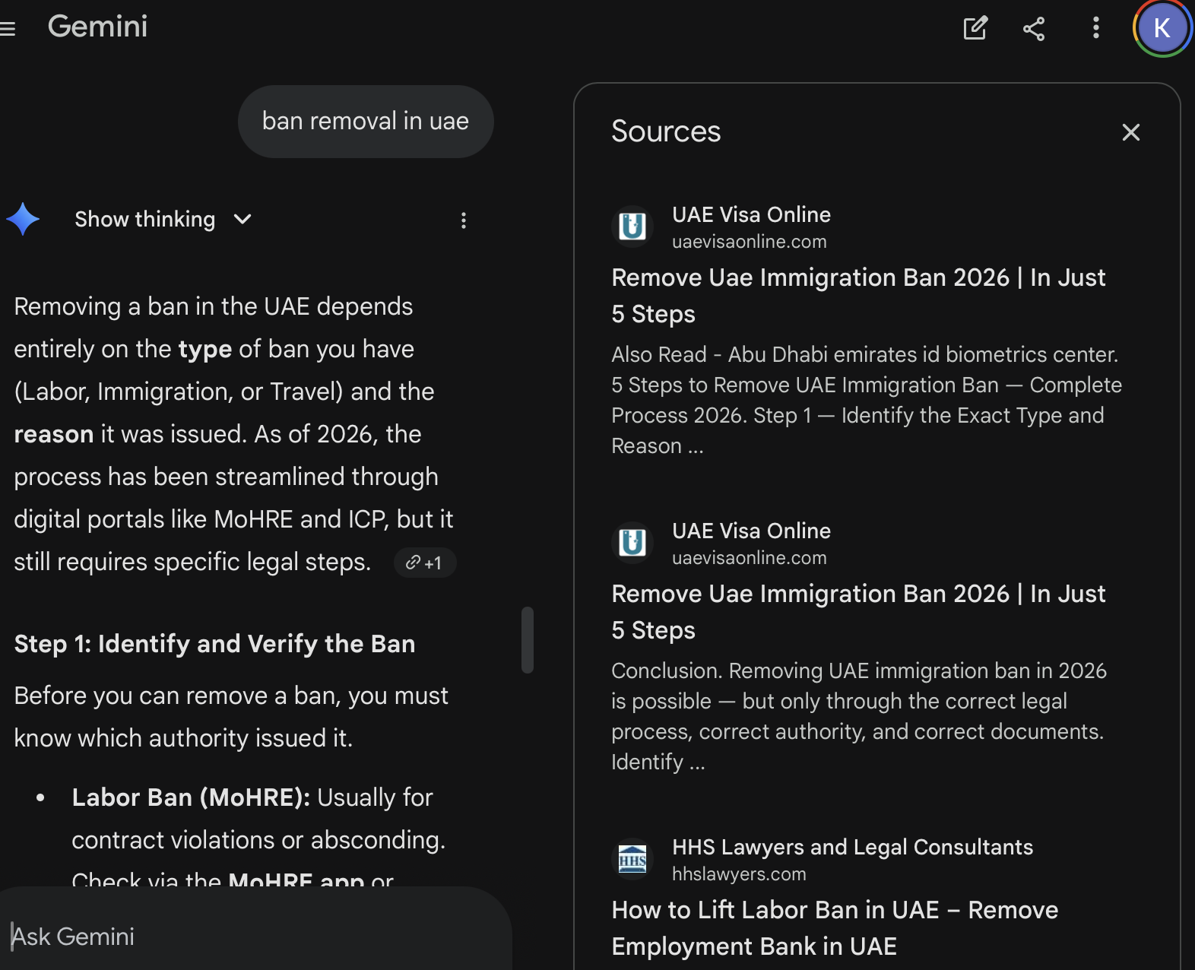Open the +1 sources link chip

pyautogui.click(x=425, y=563)
